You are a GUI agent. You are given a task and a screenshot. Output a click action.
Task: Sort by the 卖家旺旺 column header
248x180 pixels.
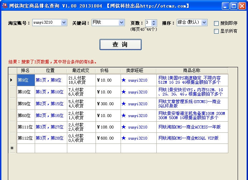pos(138,70)
